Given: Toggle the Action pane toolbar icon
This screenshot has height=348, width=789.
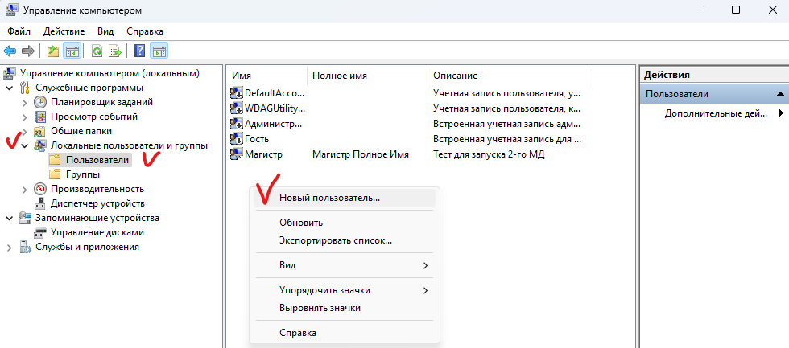Looking at the screenshot, I should (x=159, y=51).
